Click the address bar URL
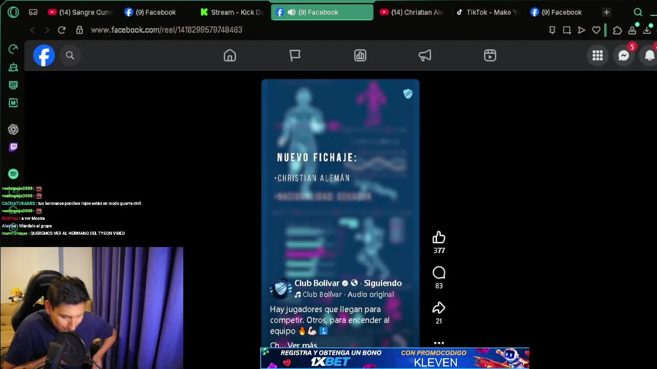This screenshot has height=369, width=657. coord(166,30)
